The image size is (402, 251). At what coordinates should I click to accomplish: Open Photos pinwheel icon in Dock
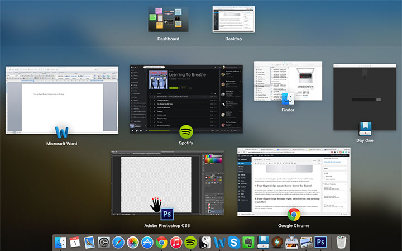[x=133, y=242]
